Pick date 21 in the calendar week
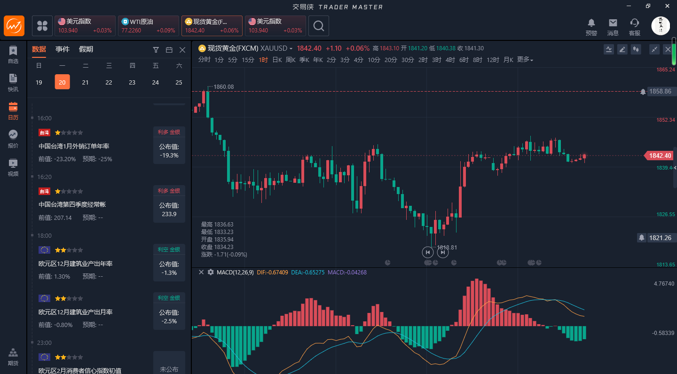 pos(86,82)
